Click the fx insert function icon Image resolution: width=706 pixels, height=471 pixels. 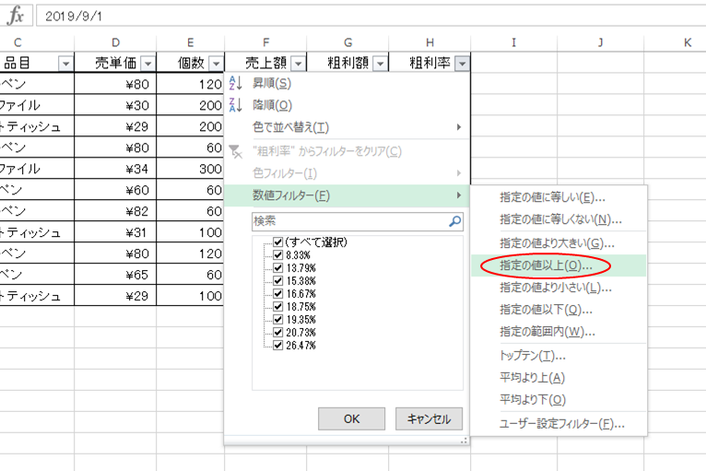[x=16, y=16]
